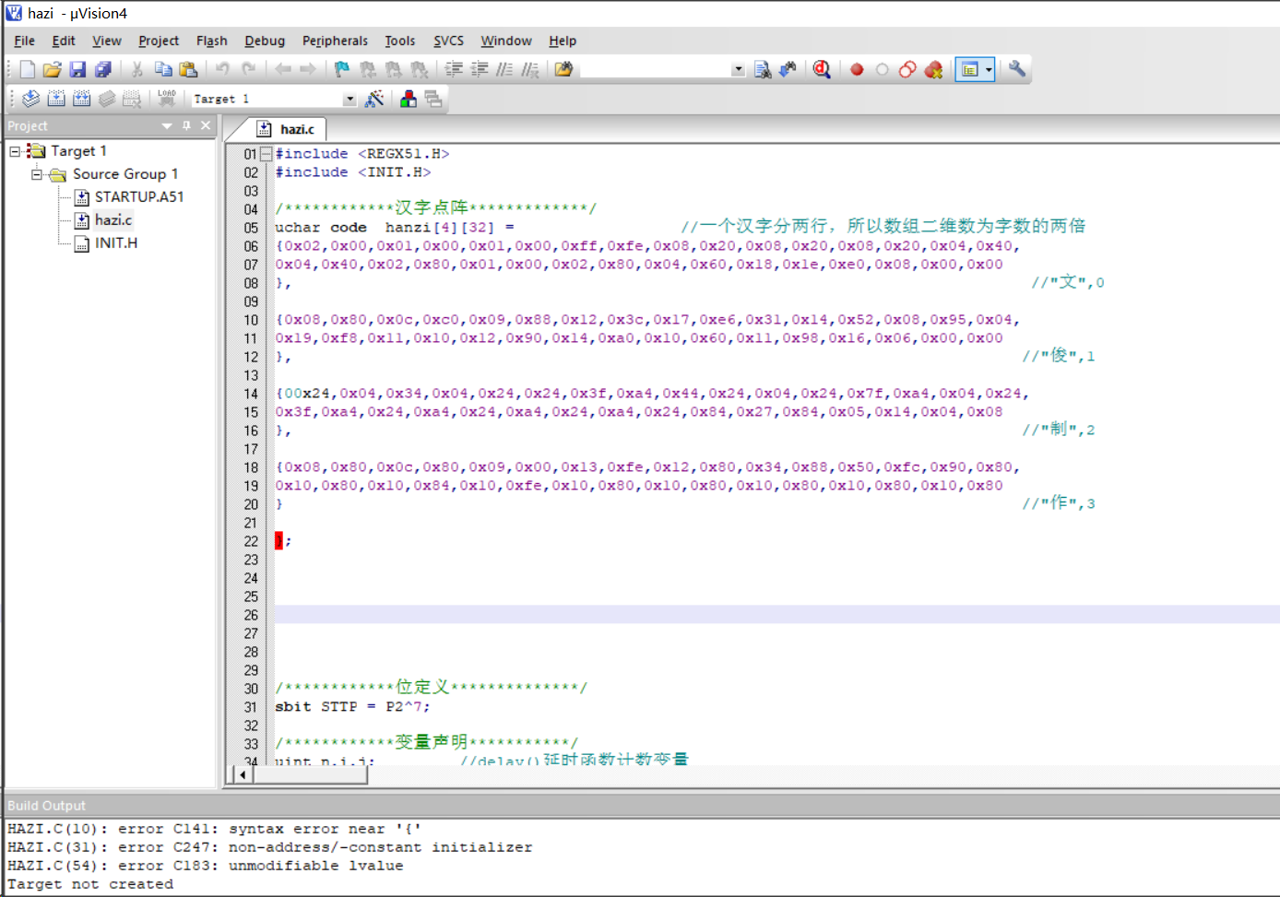Click the Undo arrow icon

pos(222,69)
